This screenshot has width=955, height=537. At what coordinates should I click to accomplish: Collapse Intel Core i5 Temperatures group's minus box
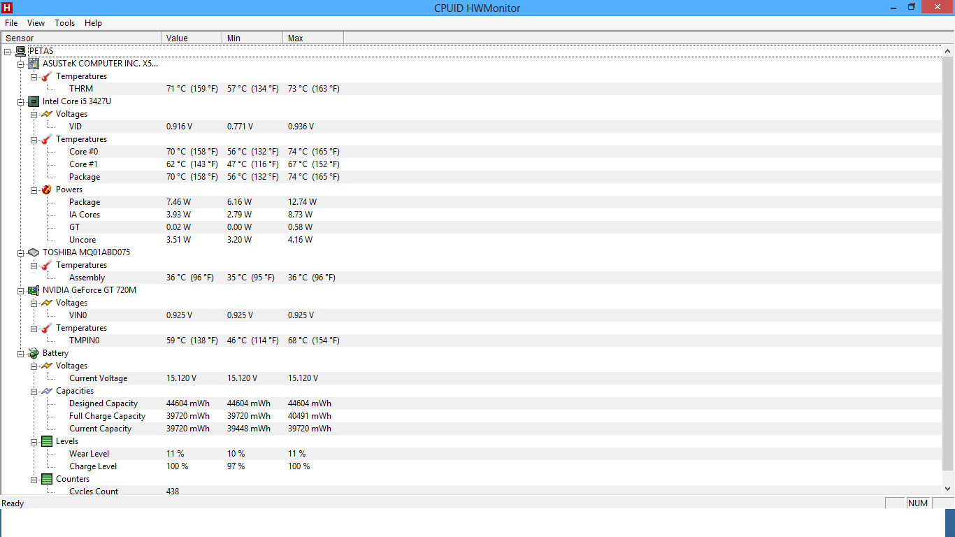click(x=34, y=139)
